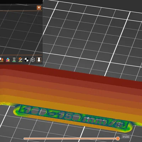This screenshot has width=142, height=142.
Task: Toggle the shells wireframe cube icon
Action: 33,60
